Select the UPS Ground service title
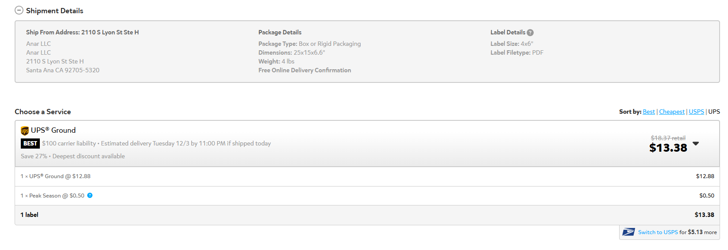This screenshot has height=250, width=728. (53, 130)
